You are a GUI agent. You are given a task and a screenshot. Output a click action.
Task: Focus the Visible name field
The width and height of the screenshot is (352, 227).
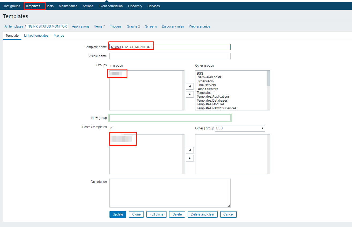pyautogui.click(x=170, y=56)
